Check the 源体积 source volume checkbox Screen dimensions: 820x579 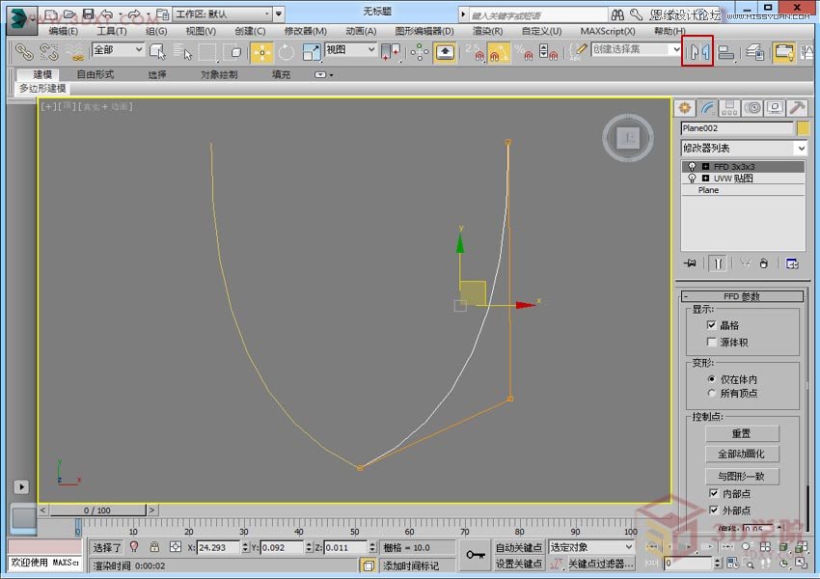click(x=711, y=342)
